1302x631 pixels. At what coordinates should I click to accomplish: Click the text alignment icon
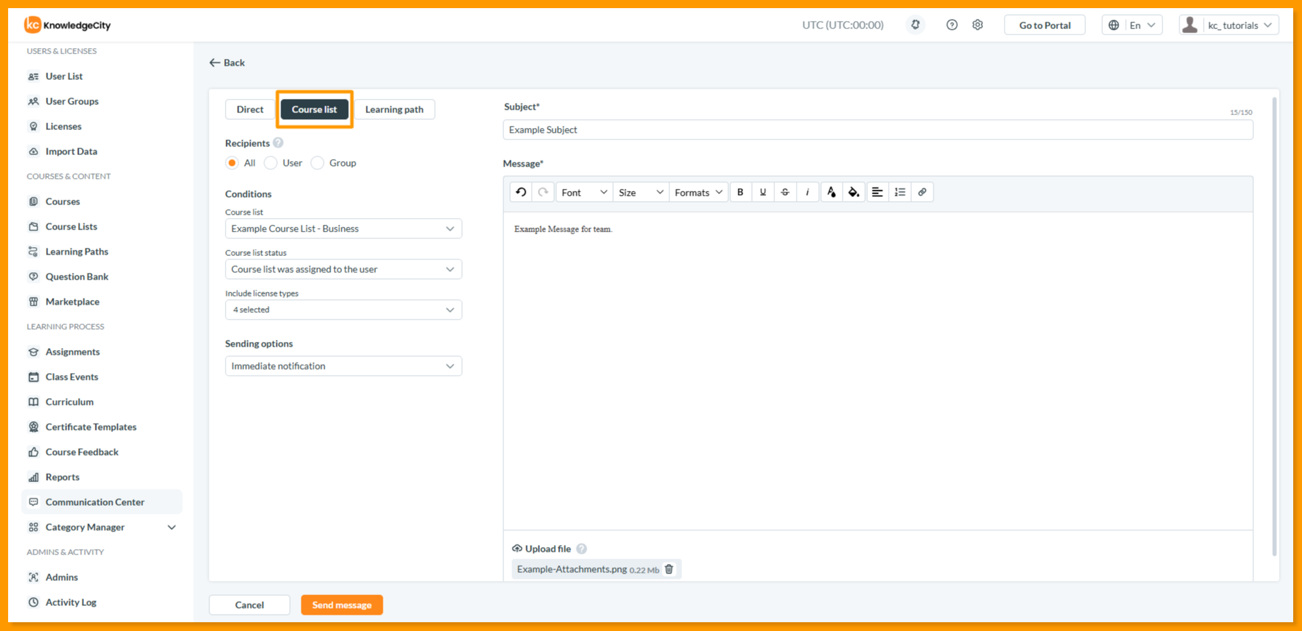pos(877,192)
